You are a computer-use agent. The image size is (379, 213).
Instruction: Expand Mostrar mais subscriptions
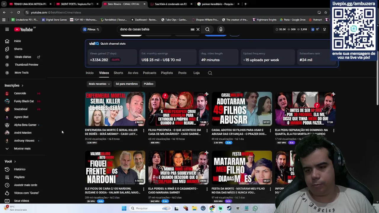coord(22,149)
